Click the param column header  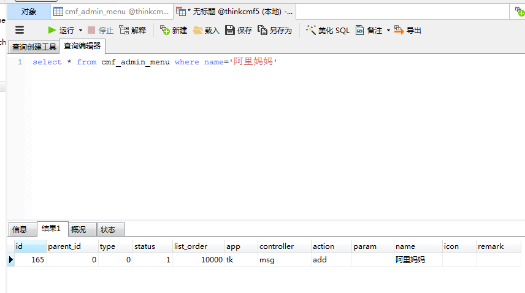pos(373,246)
